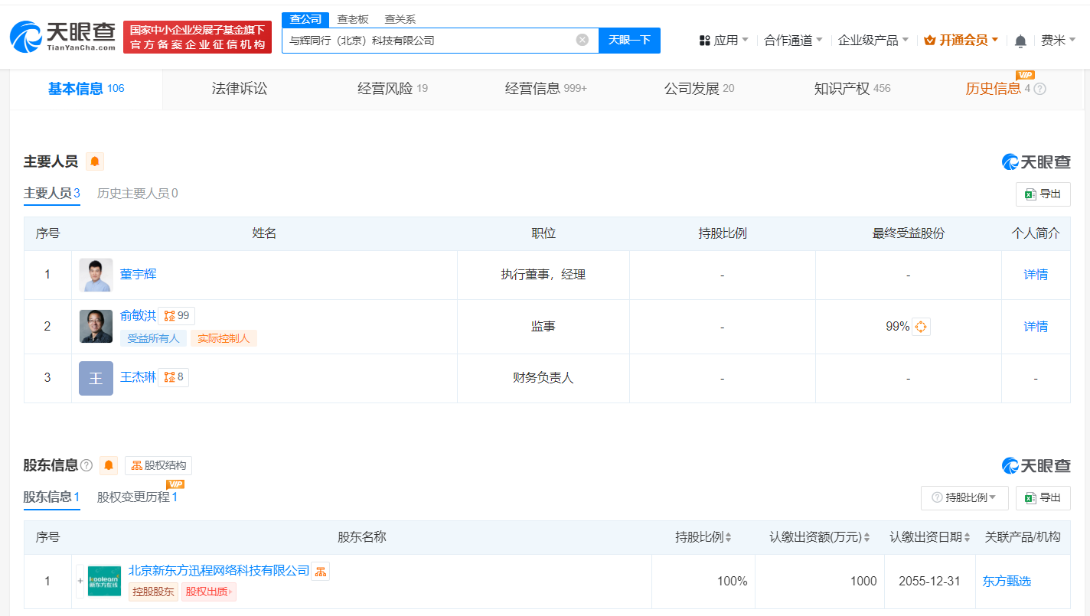The image size is (1090, 616).
Task: Expand the 北京新东方迅程 shareholder row
Action: point(80,582)
